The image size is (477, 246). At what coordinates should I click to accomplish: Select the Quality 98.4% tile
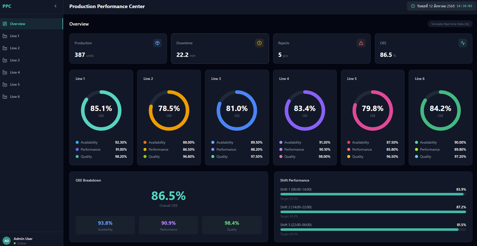coord(232,225)
